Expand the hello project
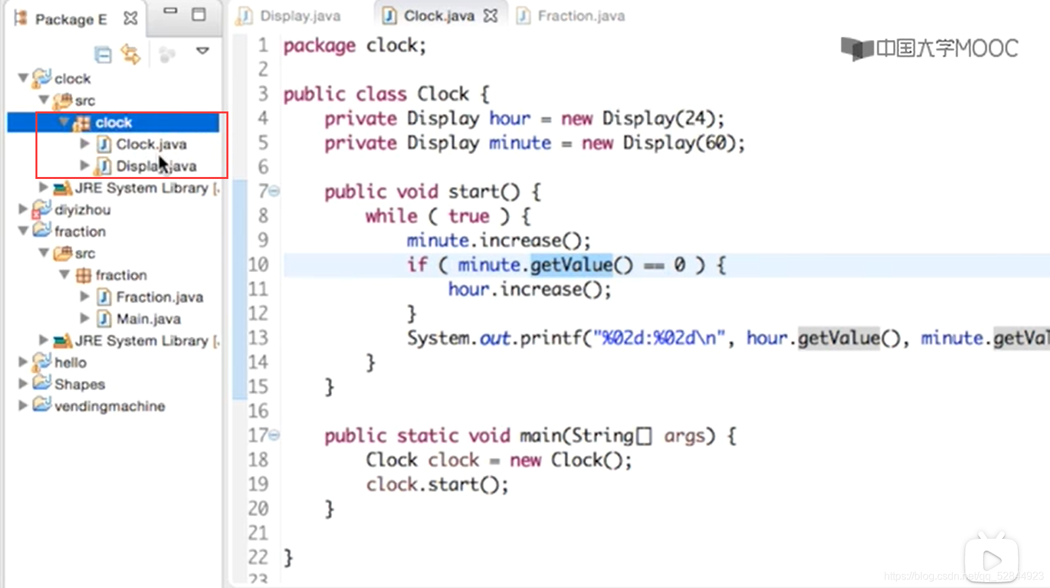1050x588 pixels. (23, 362)
